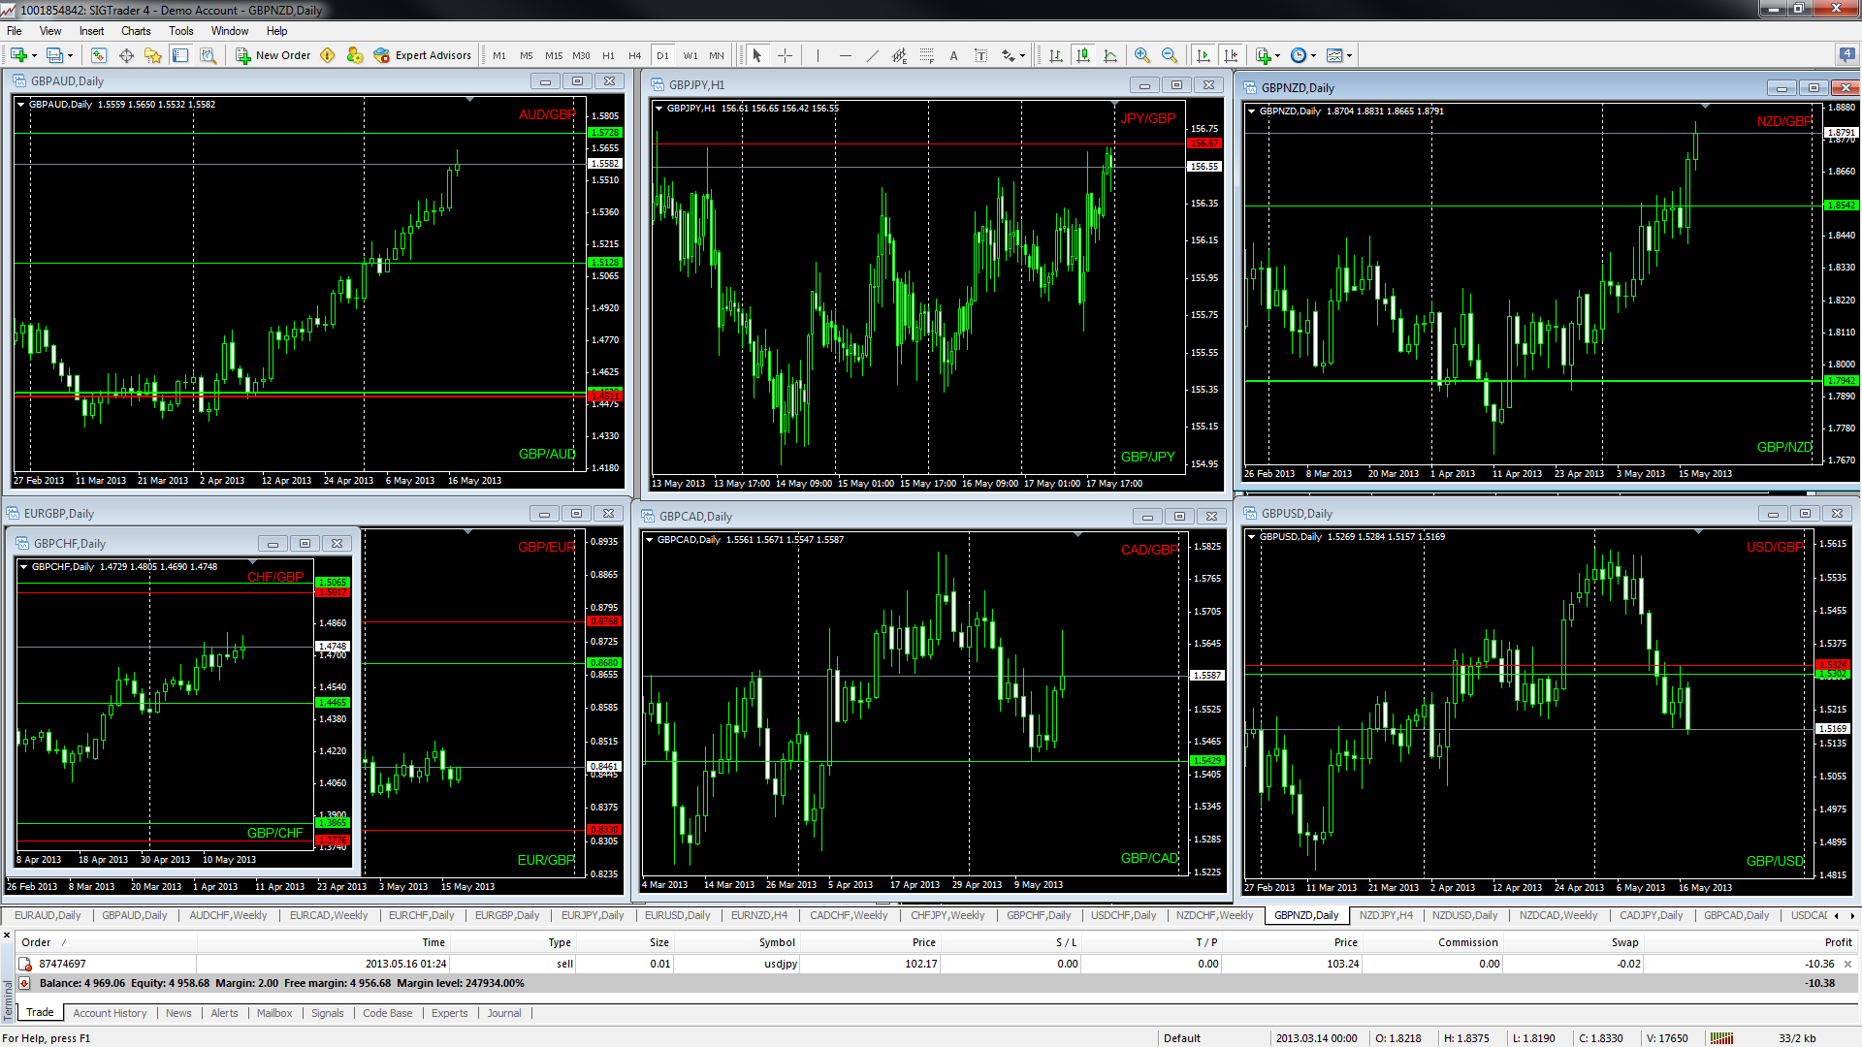1862x1047 pixels.
Task: Switch to the Account History tab
Action: pyautogui.click(x=110, y=1013)
